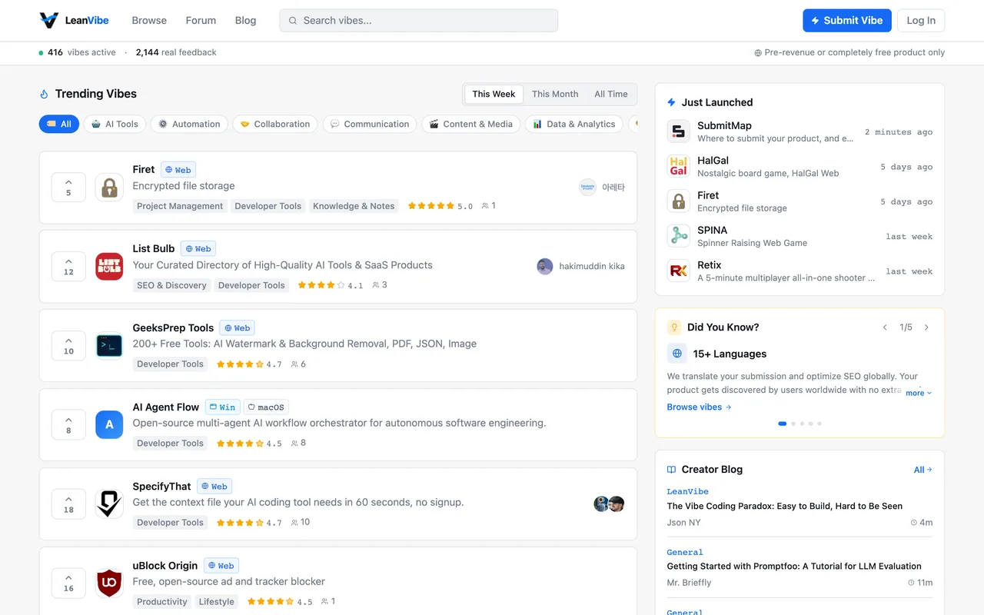Select the first Did You Know slide dot

tap(783, 424)
